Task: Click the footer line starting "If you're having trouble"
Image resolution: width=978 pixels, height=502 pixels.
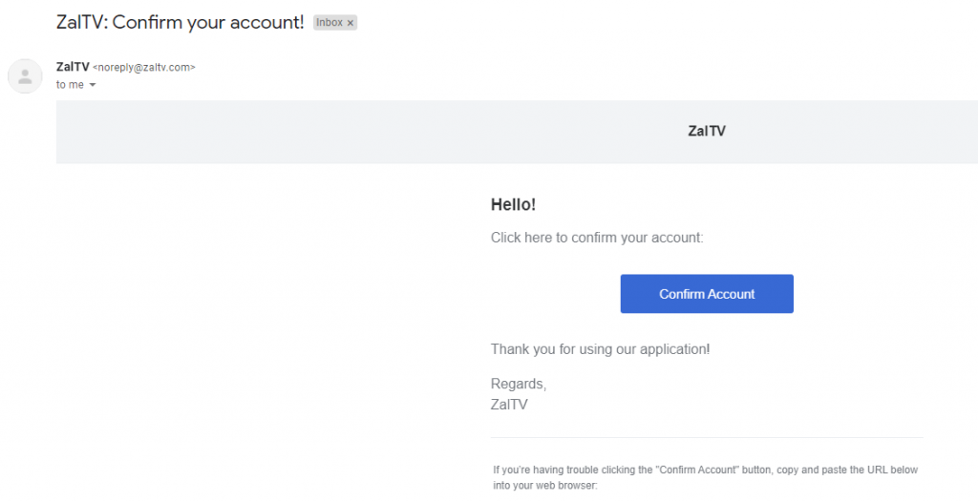Action: (x=706, y=470)
